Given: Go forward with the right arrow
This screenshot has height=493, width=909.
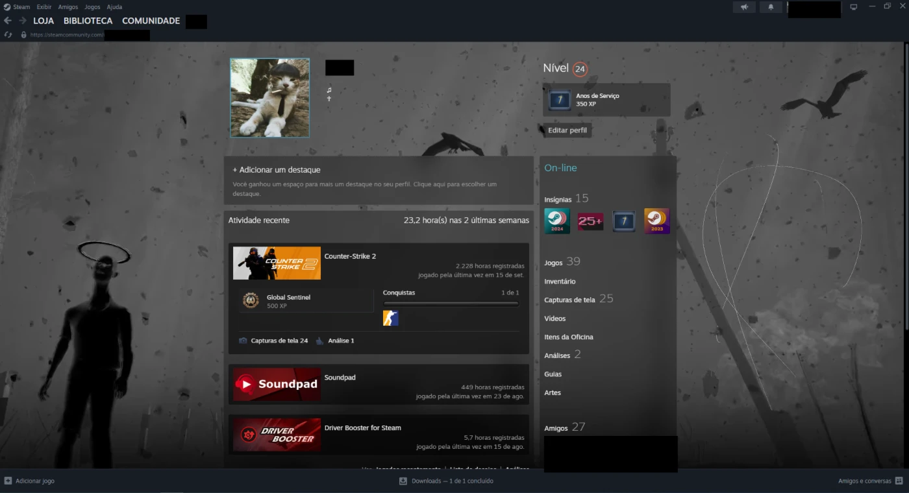Looking at the screenshot, I should click(23, 21).
